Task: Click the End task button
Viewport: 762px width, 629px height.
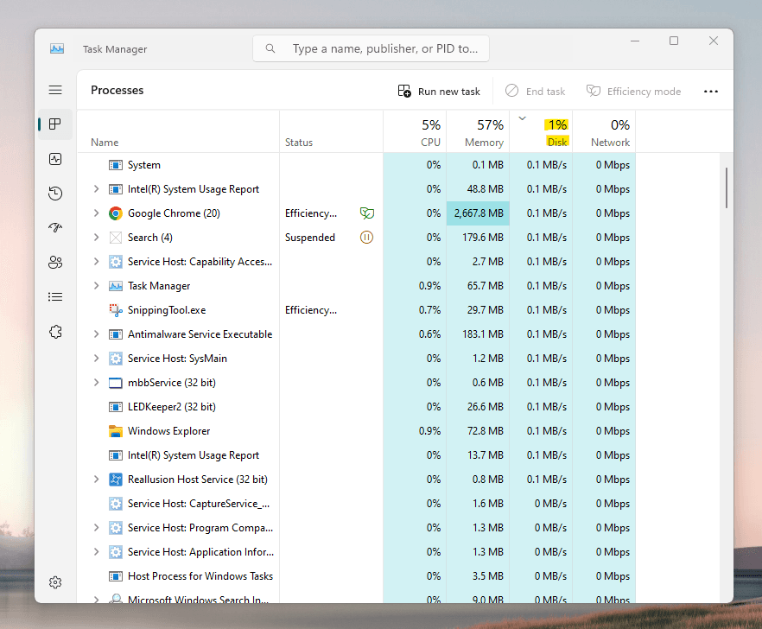Action: 535,92
